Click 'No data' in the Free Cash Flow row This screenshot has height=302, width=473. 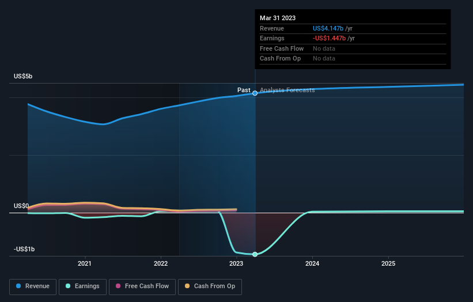(x=324, y=48)
